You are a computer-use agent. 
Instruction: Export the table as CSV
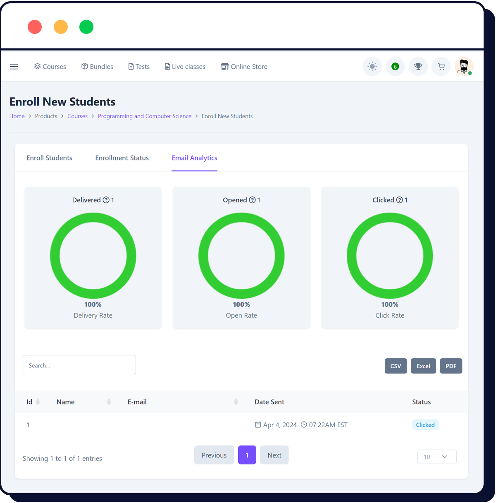click(396, 366)
